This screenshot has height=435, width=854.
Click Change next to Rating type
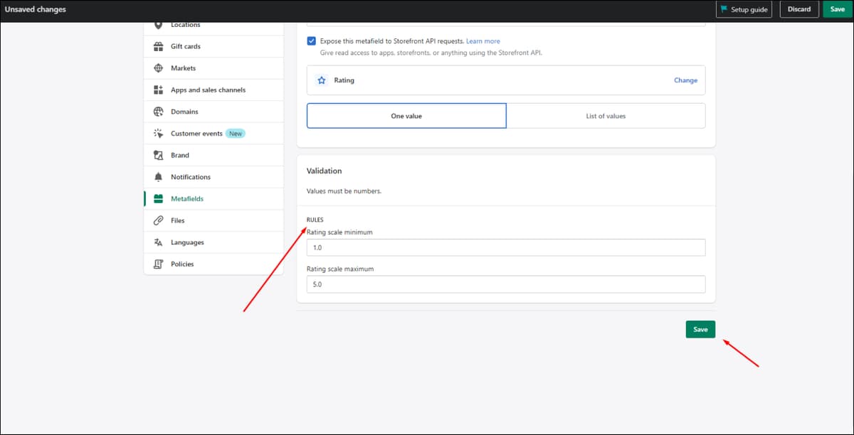685,80
